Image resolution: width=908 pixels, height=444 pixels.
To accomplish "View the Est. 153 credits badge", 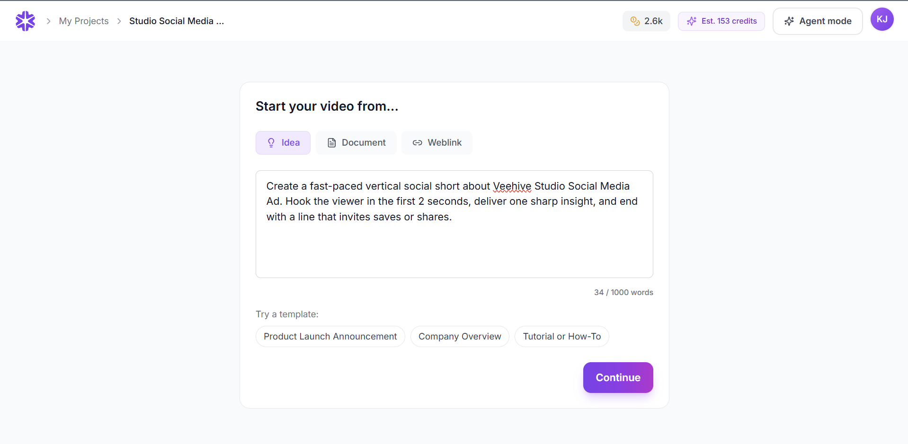I will (721, 21).
